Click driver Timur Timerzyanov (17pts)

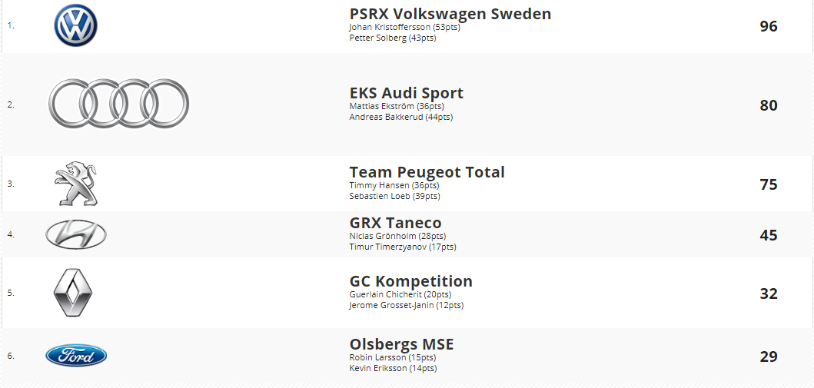(x=403, y=247)
